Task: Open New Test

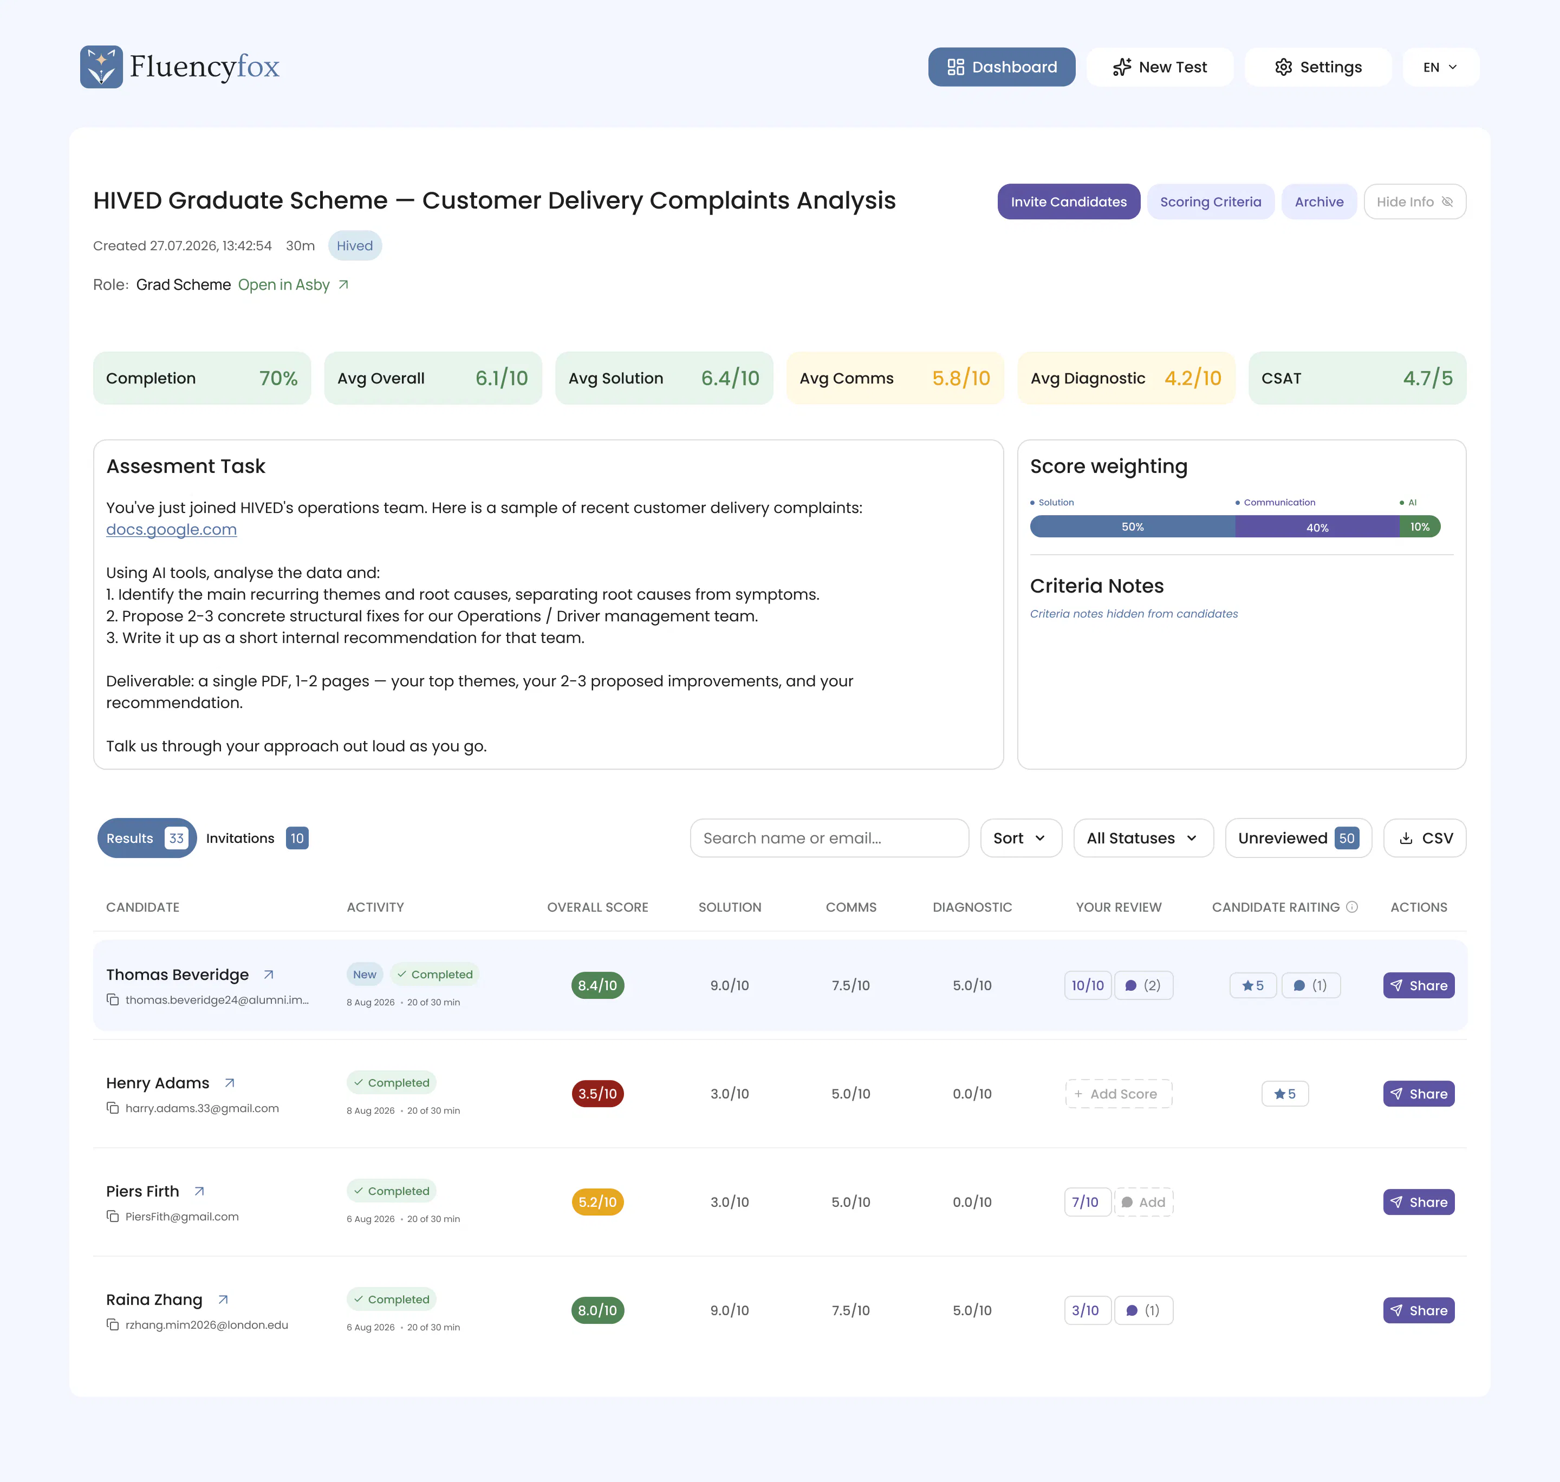Action: coord(1160,67)
